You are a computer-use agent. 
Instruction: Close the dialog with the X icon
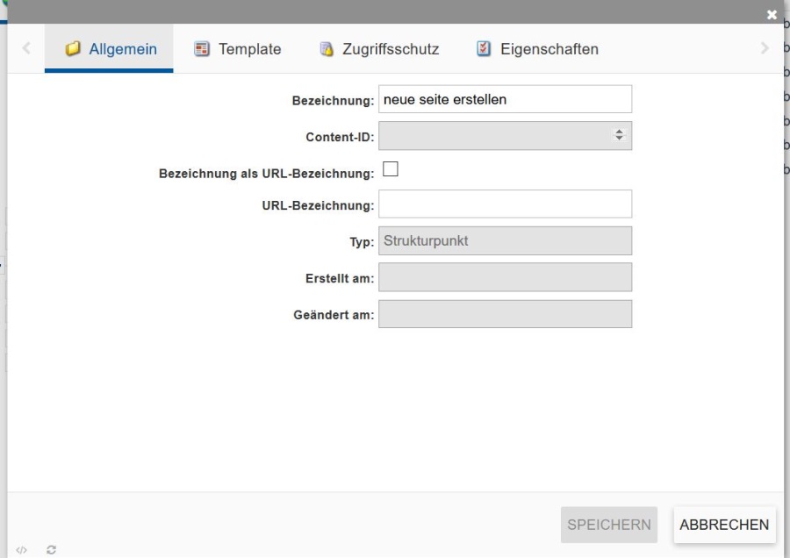772,15
